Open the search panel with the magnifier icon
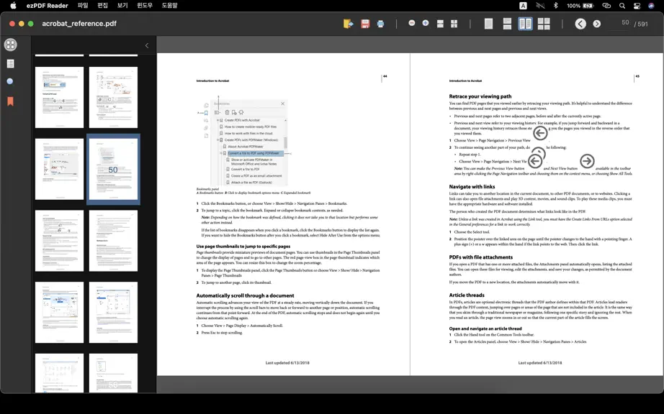Viewport: 664px width, 414px height. [x=11, y=81]
